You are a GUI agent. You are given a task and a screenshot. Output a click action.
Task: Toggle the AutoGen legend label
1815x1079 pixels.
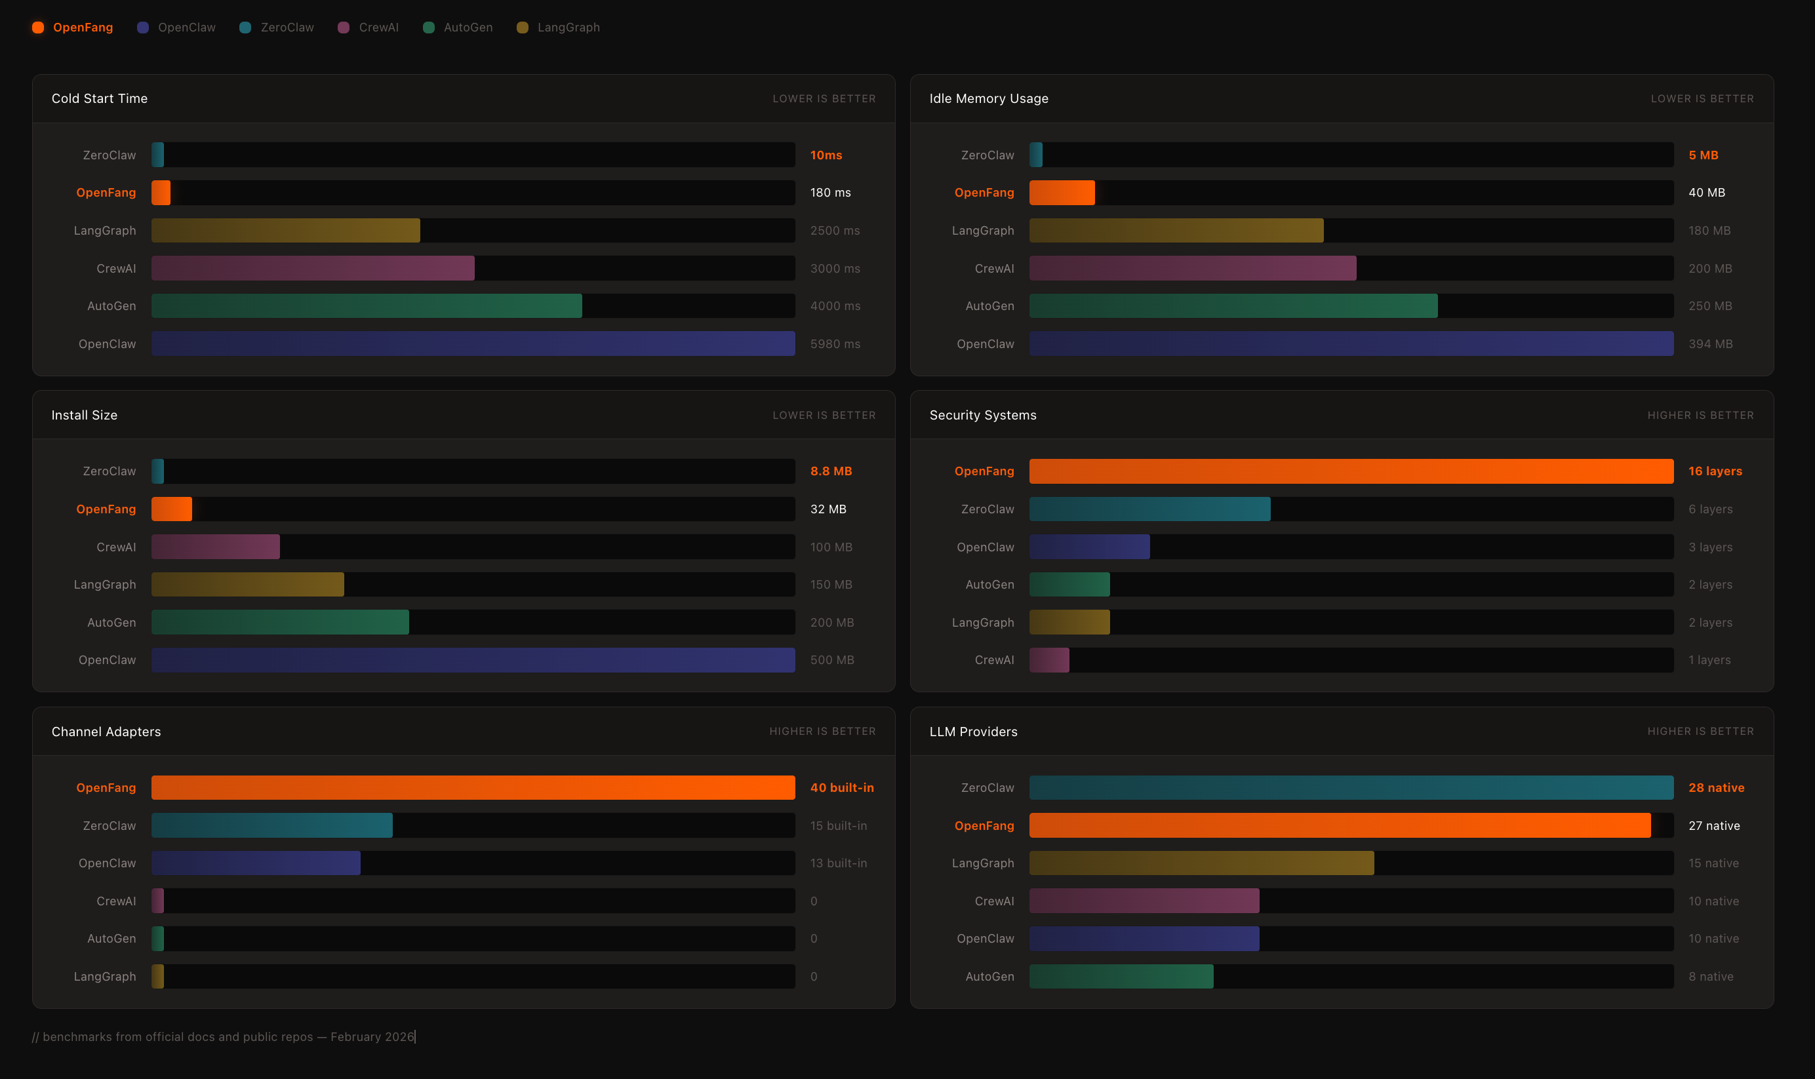point(468,28)
